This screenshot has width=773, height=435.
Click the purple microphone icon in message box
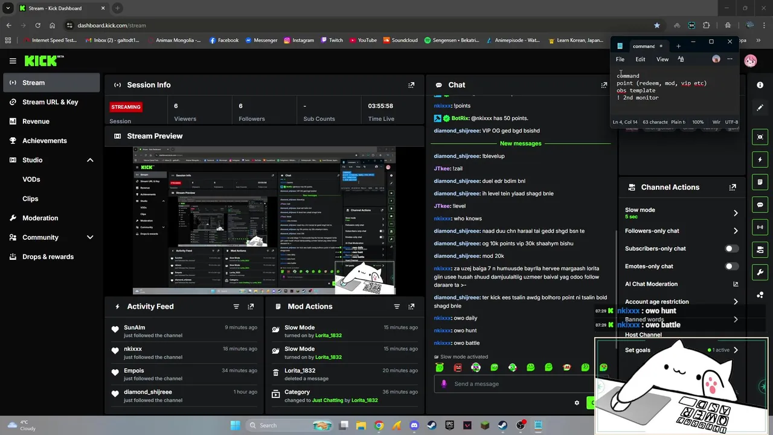pyautogui.click(x=444, y=384)
